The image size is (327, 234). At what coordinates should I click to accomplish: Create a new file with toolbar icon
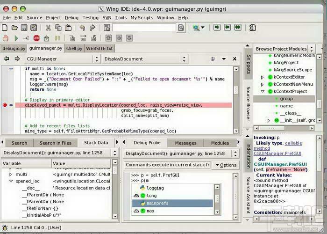click(5, 28)
